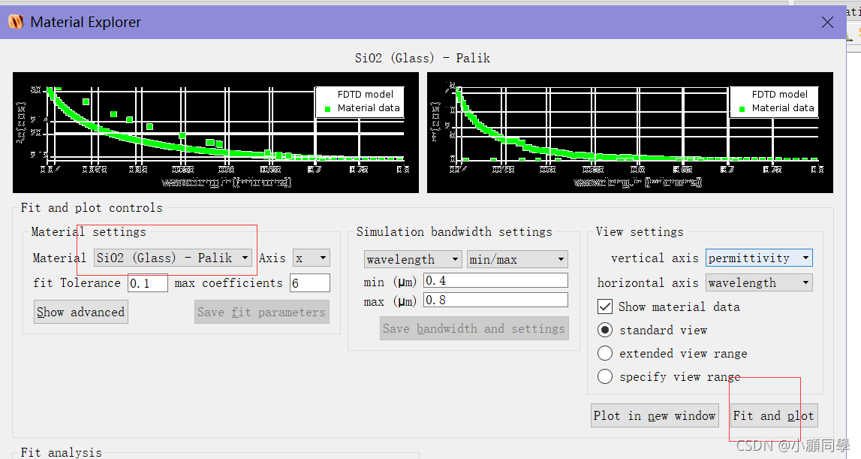Click the Show advanced button

coord(81,312)
